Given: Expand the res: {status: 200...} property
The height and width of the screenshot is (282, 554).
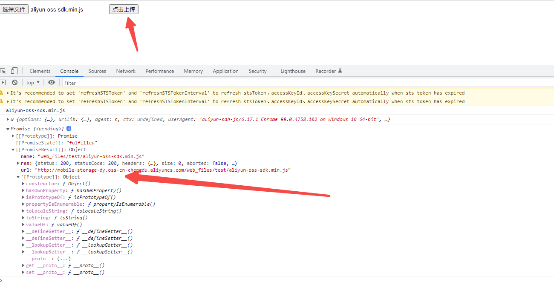Looking at the screenshot, I should [18, 163].
